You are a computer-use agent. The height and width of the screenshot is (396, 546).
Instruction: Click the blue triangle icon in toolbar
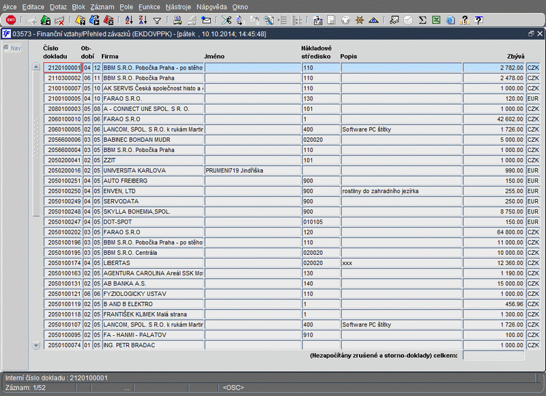(373, 20)
